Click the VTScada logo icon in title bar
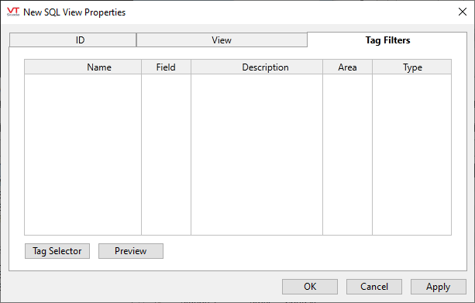 (x=13, y=12)
